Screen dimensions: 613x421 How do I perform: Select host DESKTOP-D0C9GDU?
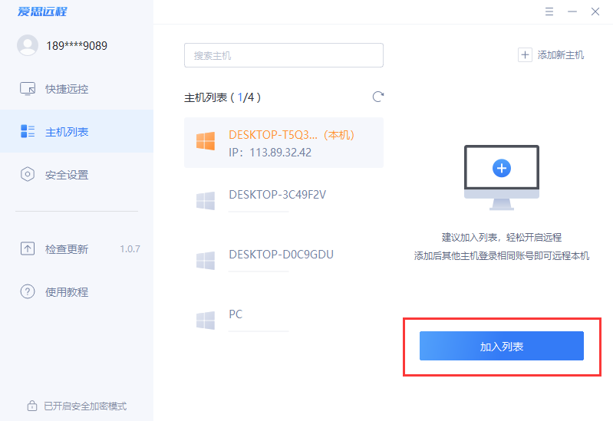(281, 255)
